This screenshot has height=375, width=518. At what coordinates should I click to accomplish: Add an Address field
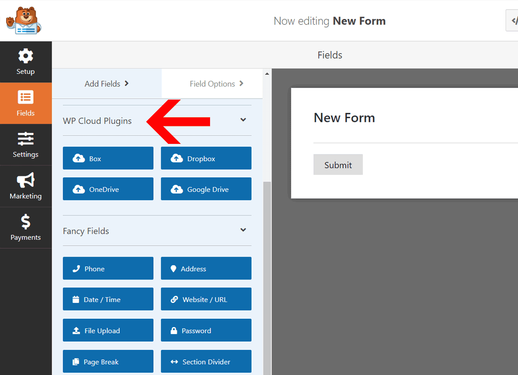[x=206, y=268]
